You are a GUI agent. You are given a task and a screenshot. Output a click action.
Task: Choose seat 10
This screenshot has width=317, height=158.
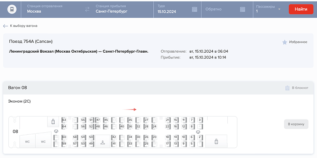[x=184, y=137]
